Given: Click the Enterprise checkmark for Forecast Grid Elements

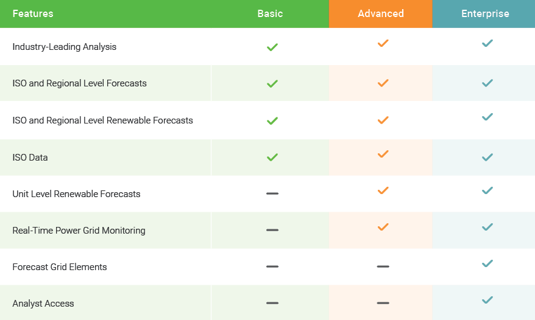Looking at the screenshot, I should [x=487, y=263].
